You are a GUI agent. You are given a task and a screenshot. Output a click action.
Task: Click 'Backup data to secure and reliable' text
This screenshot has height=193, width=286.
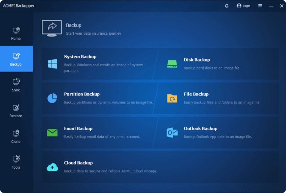[x=111, y=171]
